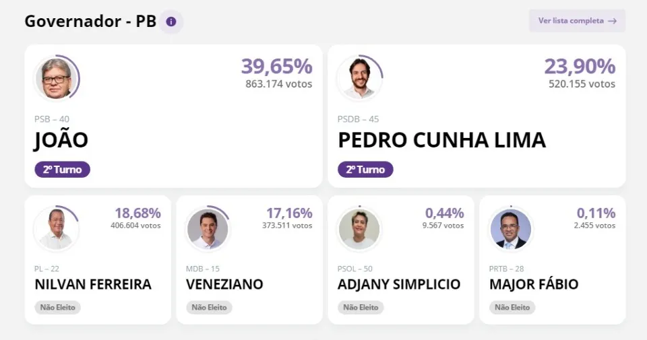The height and width of the screenshot is (340, 647).
Task: Select the Não Eleito tag for Veneziano
Action: (x=209, y=308)
